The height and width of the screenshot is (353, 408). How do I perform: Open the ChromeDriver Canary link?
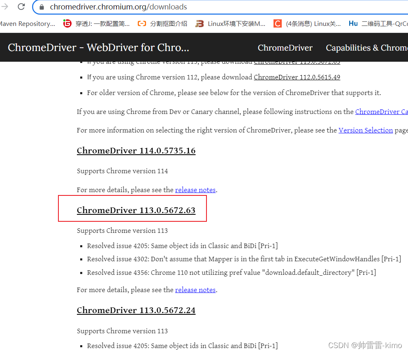(x=381, y=111)
